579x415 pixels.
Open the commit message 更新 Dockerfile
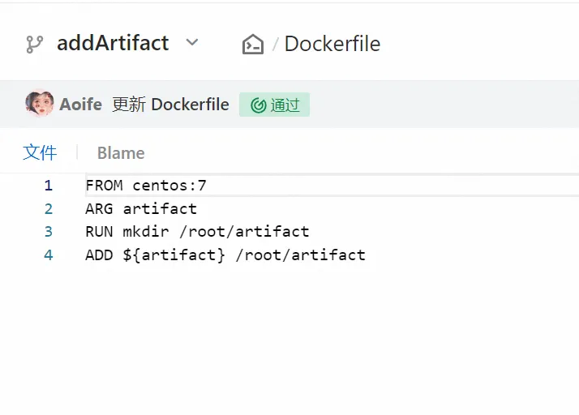[x=170, y=105]
